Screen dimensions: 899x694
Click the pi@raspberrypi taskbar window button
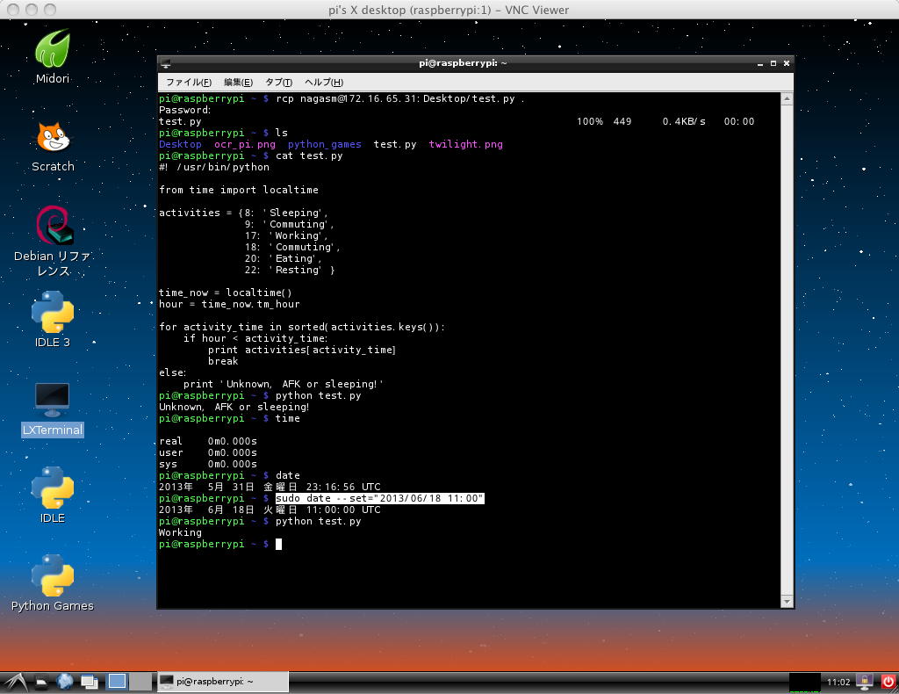click(x=222, y=681)
